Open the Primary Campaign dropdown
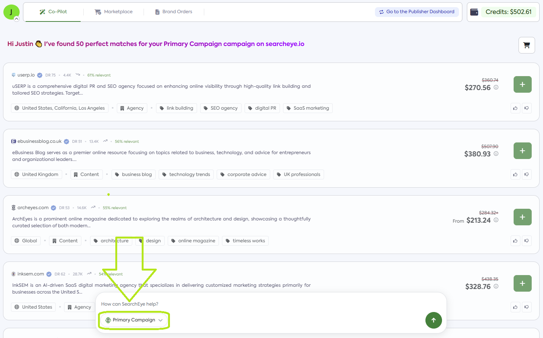Screen dimensions: 543x338 (134, 320)
